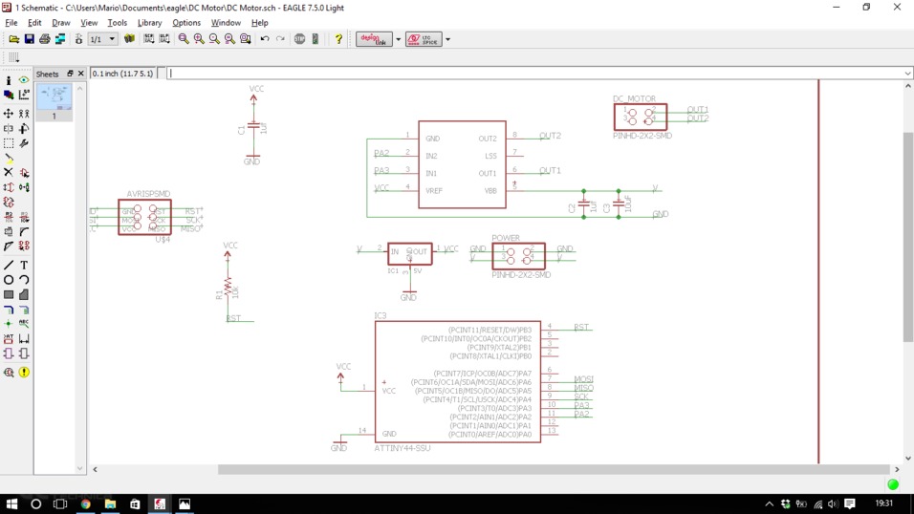Redo the last undone action
This screenshot has height=514, width=914.
coord(280,39)
